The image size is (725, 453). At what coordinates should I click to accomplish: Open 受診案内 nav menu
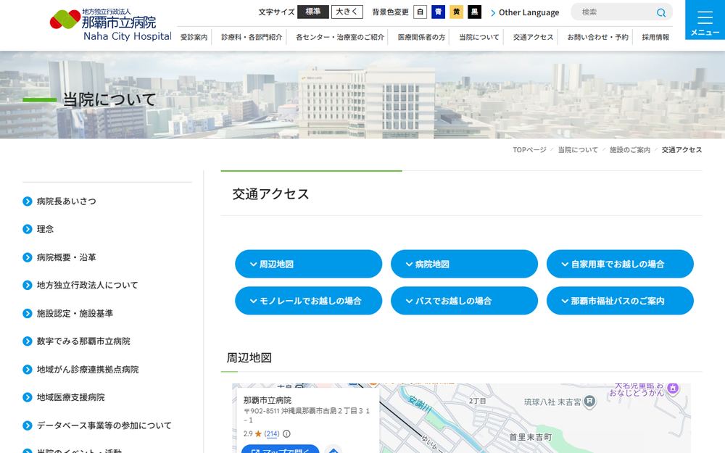(x=194, y=37)
